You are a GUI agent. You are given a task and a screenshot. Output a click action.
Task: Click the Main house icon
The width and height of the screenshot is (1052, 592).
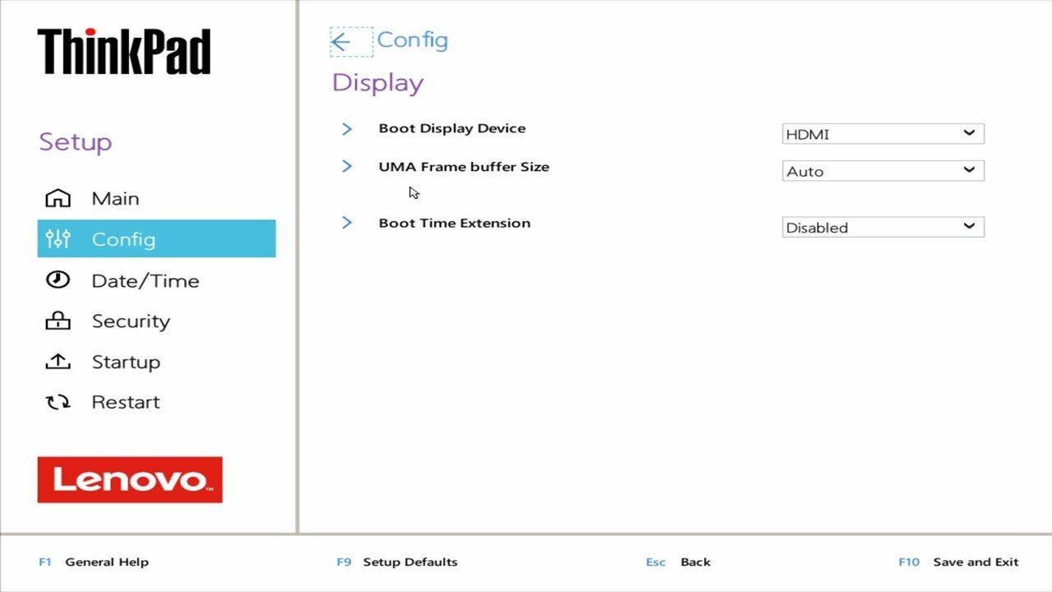coord(58,198)
